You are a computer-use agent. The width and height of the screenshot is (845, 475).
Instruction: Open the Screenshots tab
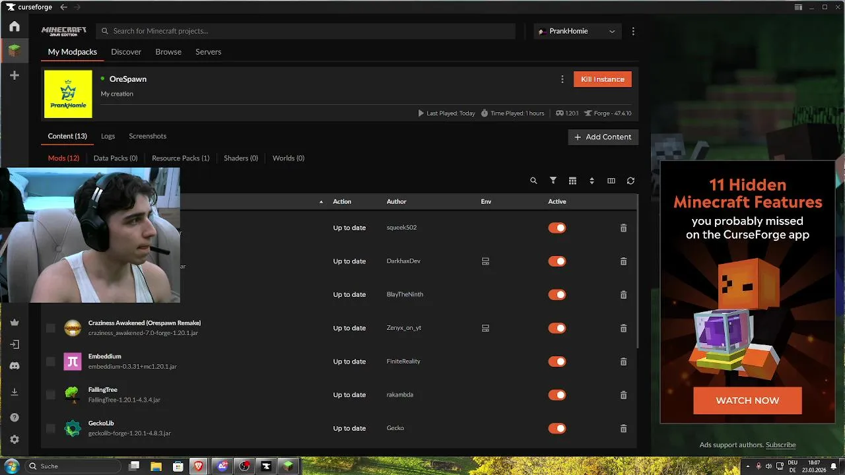click(148, 137)
